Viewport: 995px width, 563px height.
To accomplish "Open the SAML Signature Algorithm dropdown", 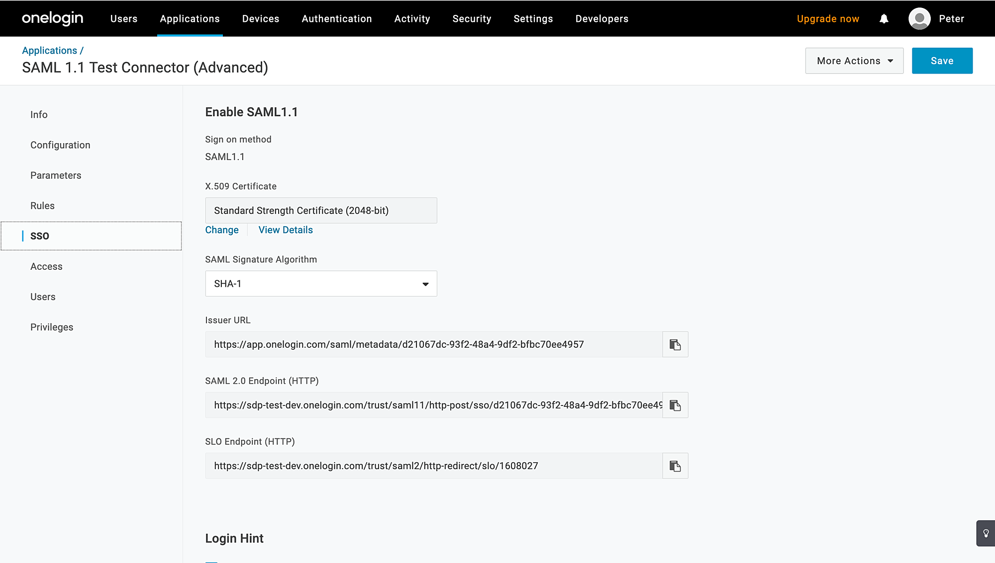I will (x=321, y=284).
